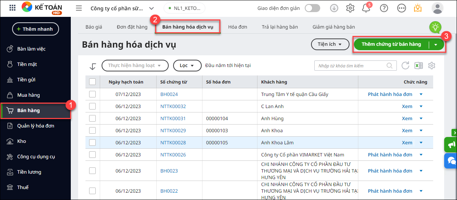This screenshot has width=457, height=200.
Task: Collapse sidebar with hamburger menu icon
Action: (x=78, y=8)
